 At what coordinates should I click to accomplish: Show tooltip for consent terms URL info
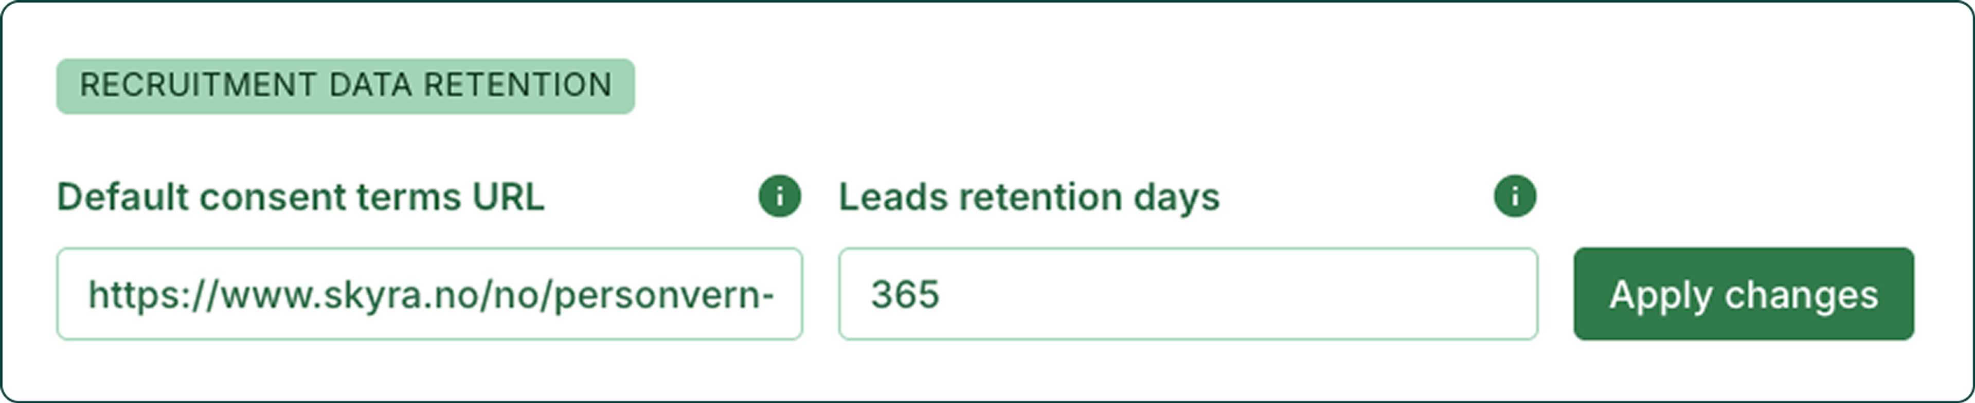[780, 197]
